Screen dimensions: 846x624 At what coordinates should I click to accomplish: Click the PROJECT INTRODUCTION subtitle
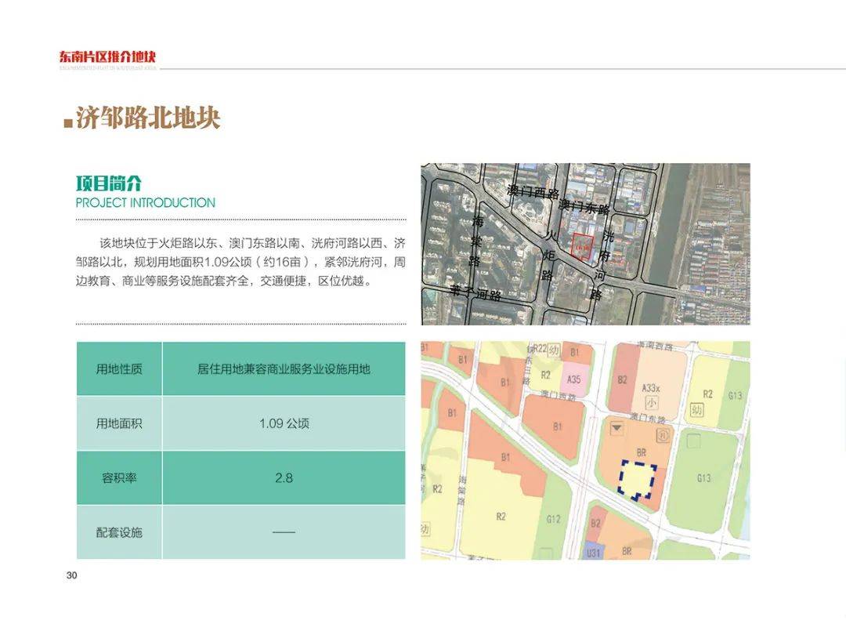145,203
